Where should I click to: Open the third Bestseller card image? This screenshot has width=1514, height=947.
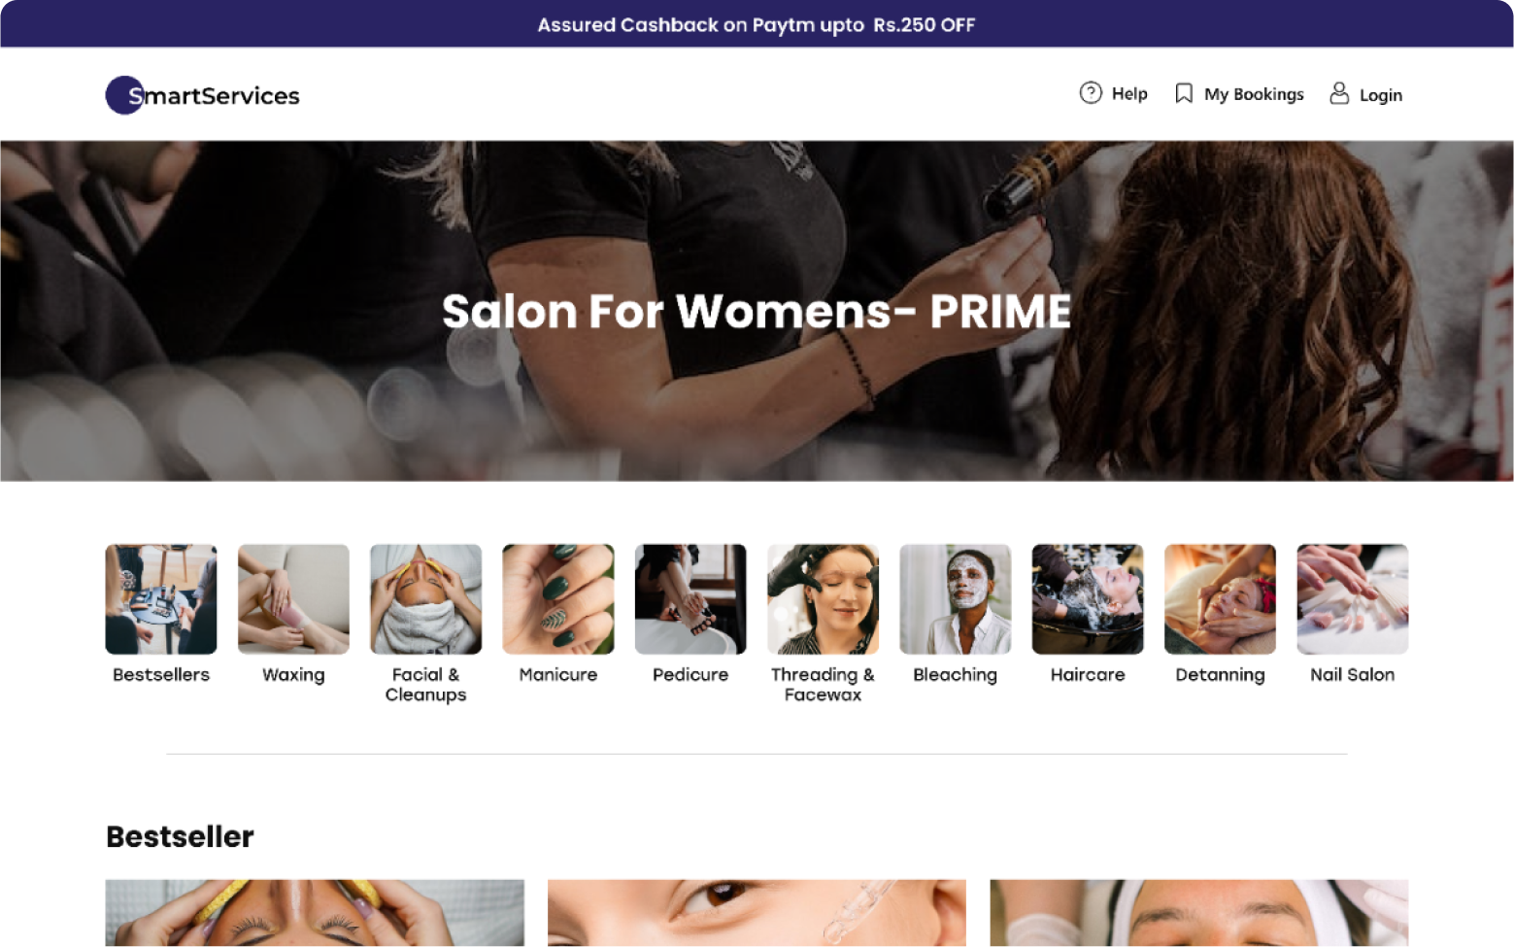(x=1199, y=913)
